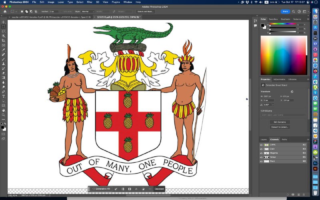Click the Select and Mask button
320x200 pixels.
click(146, 12)
